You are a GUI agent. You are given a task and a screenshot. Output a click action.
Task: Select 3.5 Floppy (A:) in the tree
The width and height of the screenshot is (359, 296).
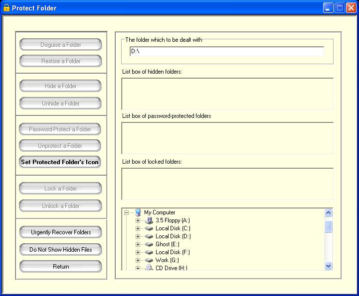173,220
